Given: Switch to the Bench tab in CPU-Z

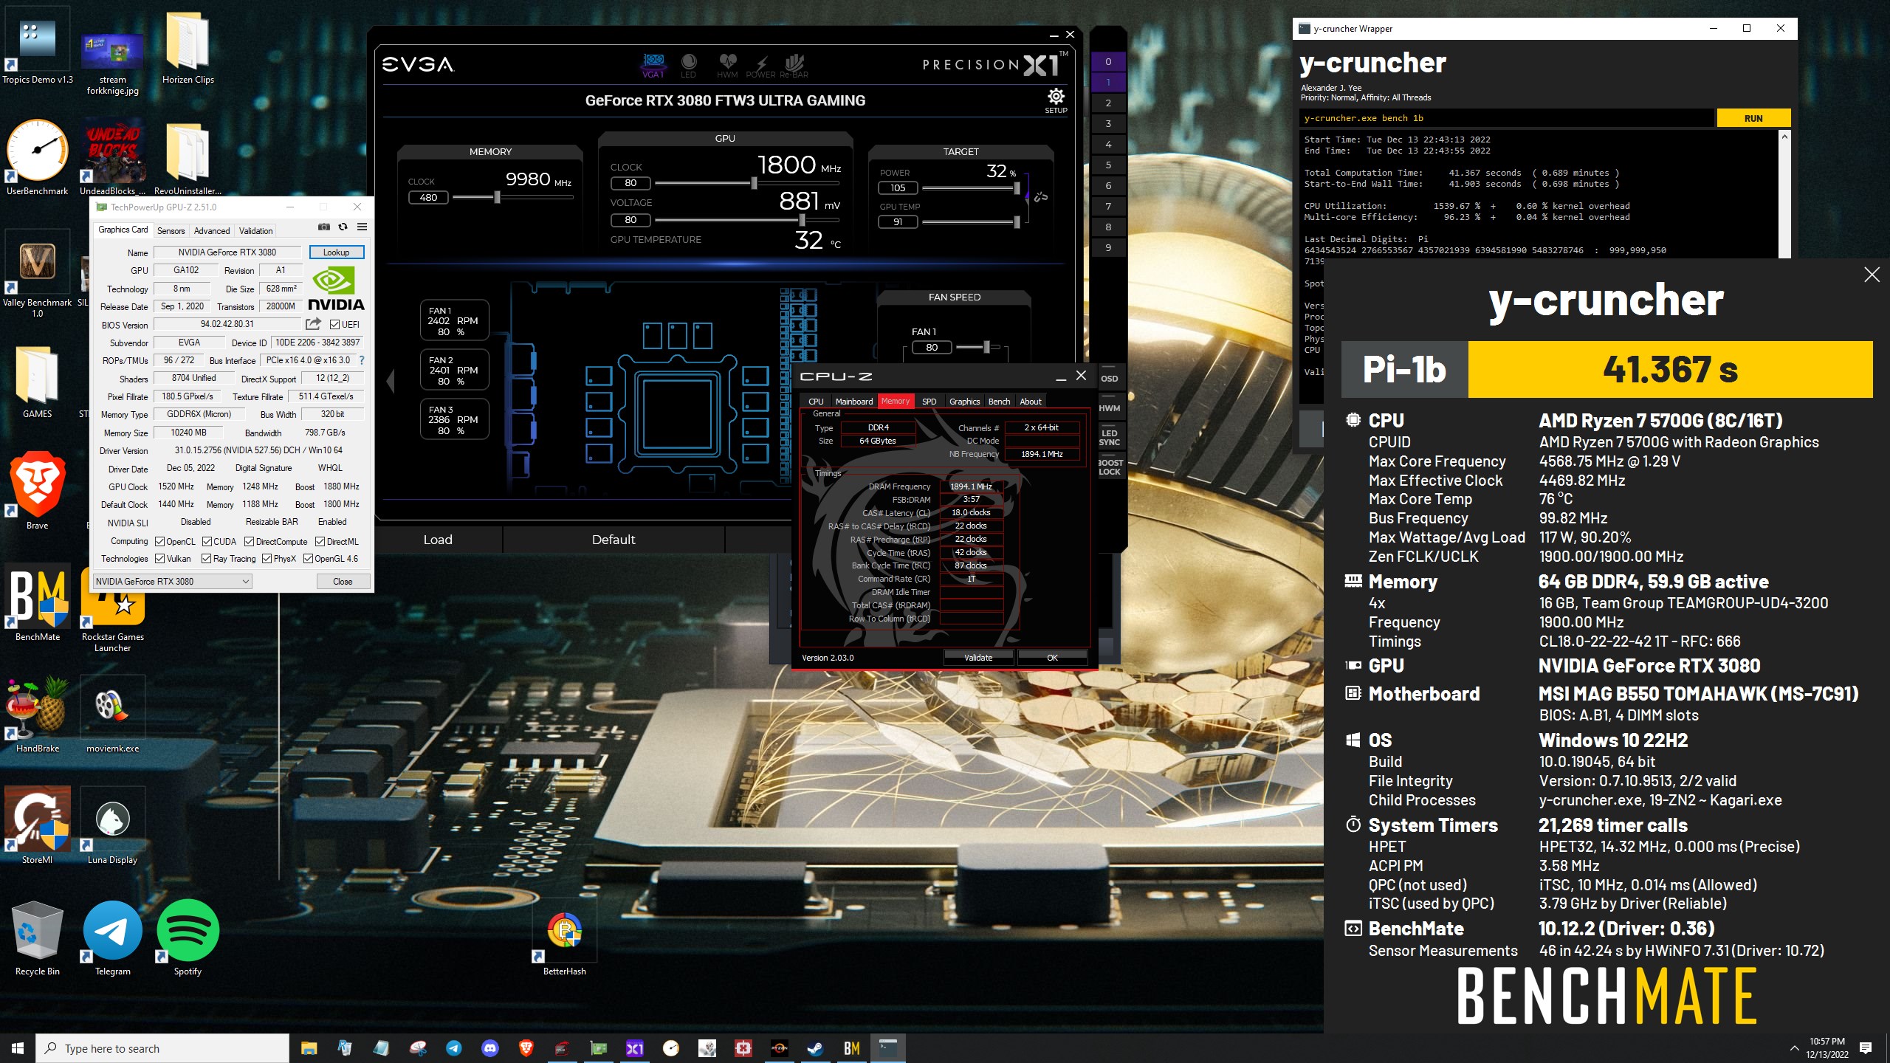Looking at the screenshot, I should click(999, 402).
